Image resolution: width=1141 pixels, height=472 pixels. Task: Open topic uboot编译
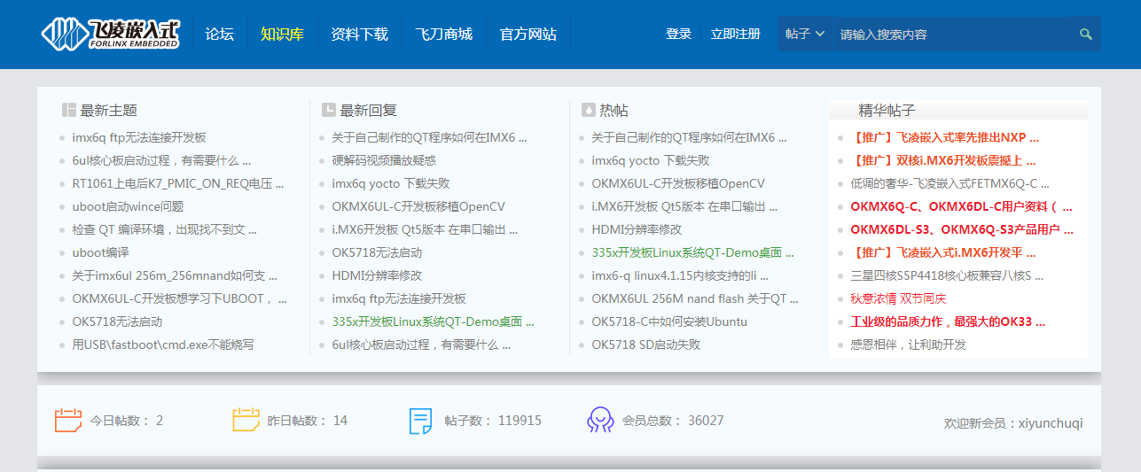100,252
